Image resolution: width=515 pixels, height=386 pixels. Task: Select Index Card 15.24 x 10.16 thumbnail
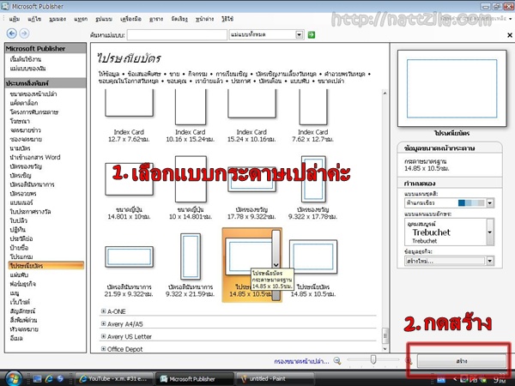coord(251,104)
